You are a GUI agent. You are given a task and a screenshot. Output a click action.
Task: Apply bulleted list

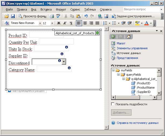[114, 23]
